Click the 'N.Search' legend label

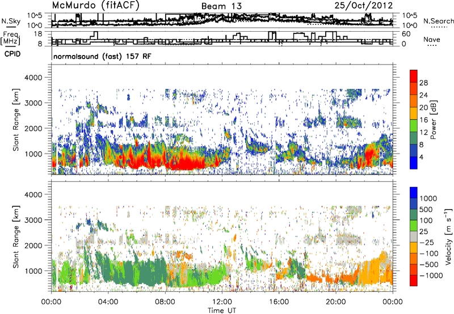click(438, 21)
